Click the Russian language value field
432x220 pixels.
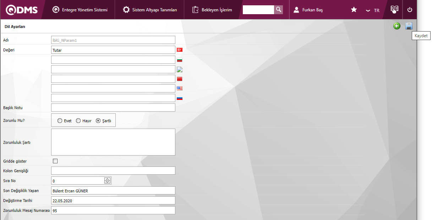(113, 98)
